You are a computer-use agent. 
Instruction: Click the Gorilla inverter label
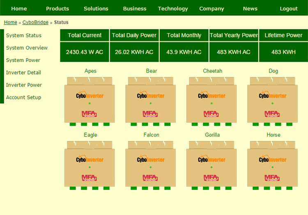pos(212,135)
